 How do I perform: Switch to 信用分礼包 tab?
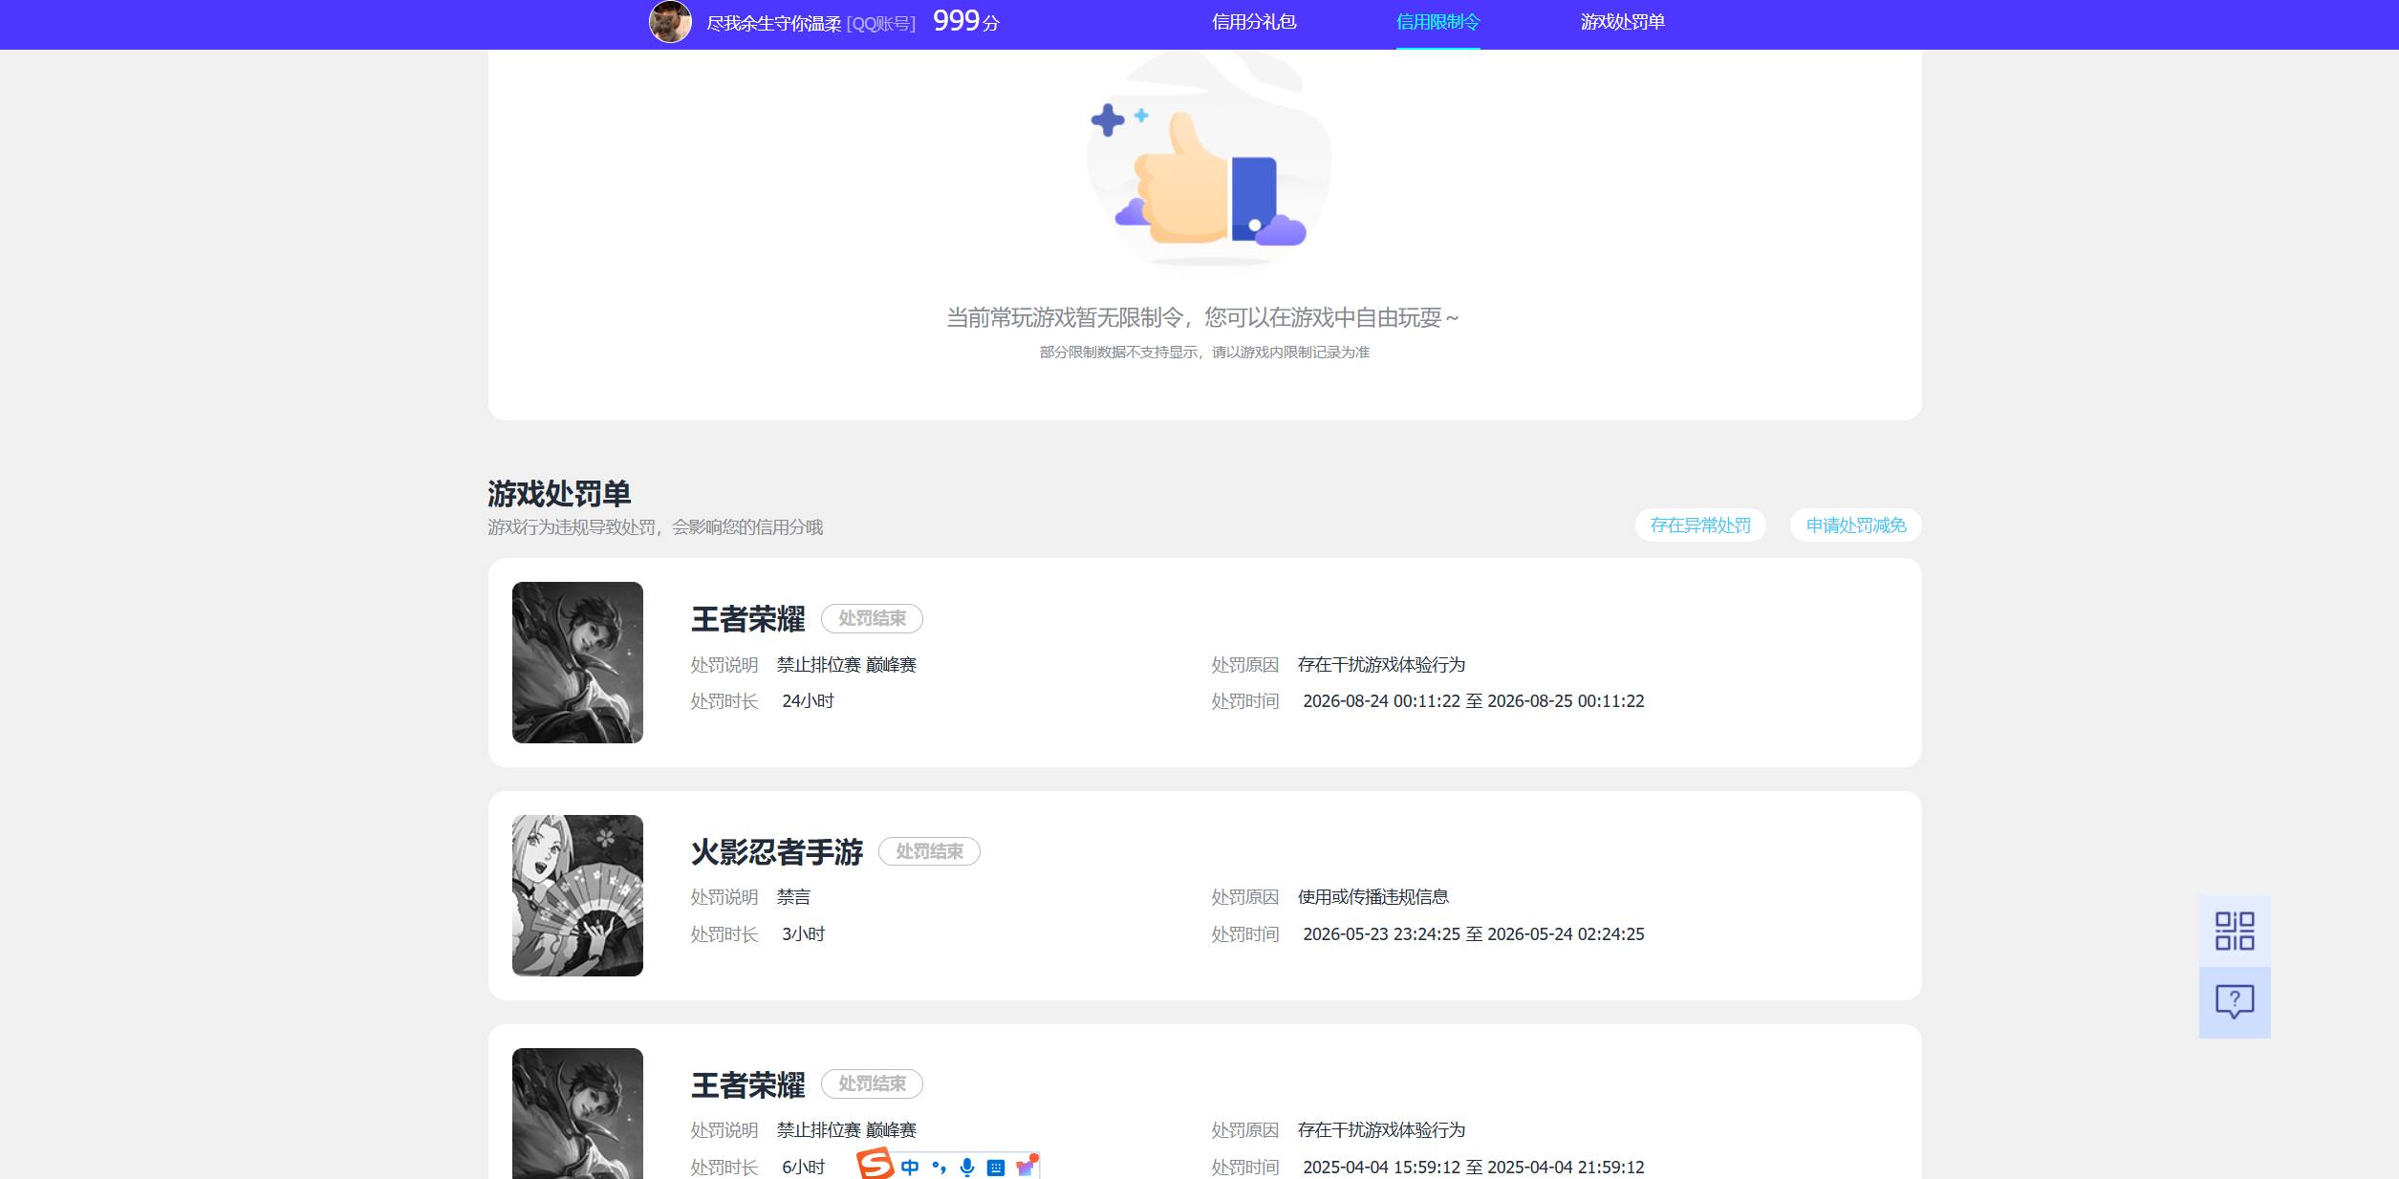pos(1254,22)
